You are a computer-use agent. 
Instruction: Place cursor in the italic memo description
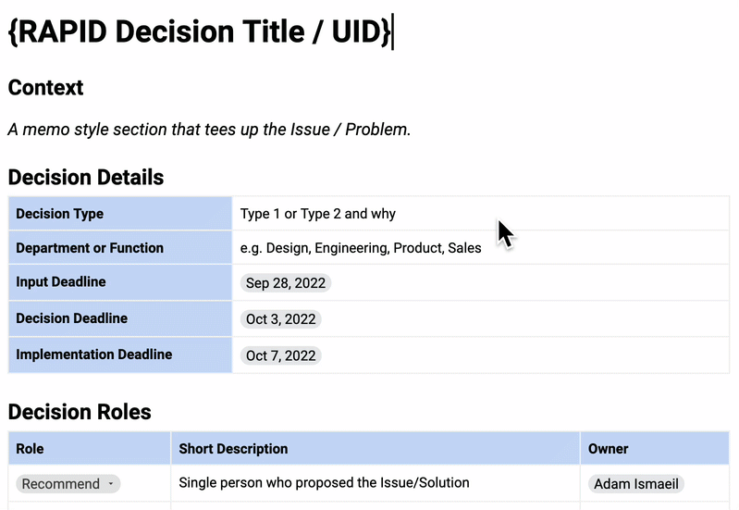209,130
